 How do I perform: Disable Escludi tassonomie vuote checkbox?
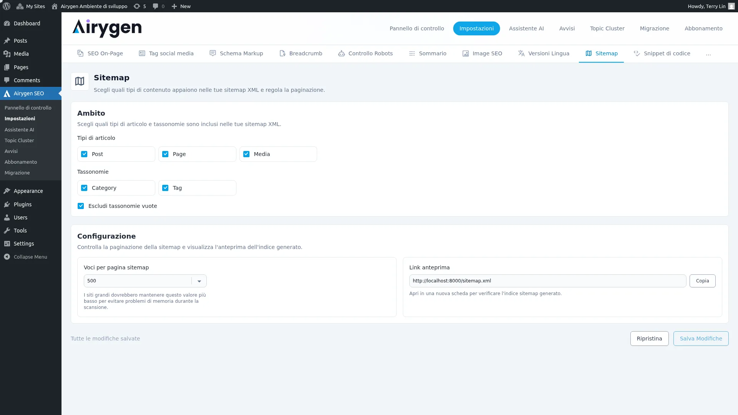(x=81, y=206)
